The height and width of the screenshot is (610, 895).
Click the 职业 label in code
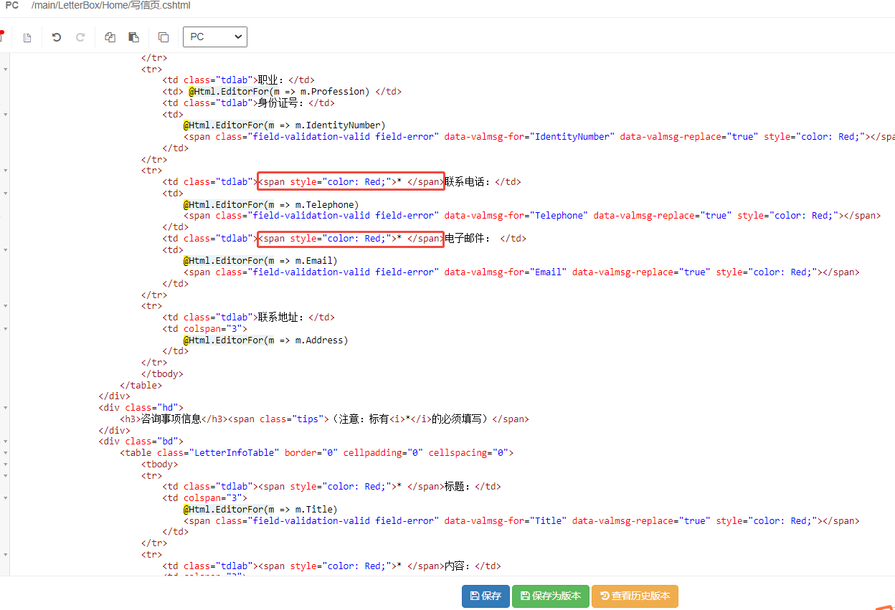267,80
